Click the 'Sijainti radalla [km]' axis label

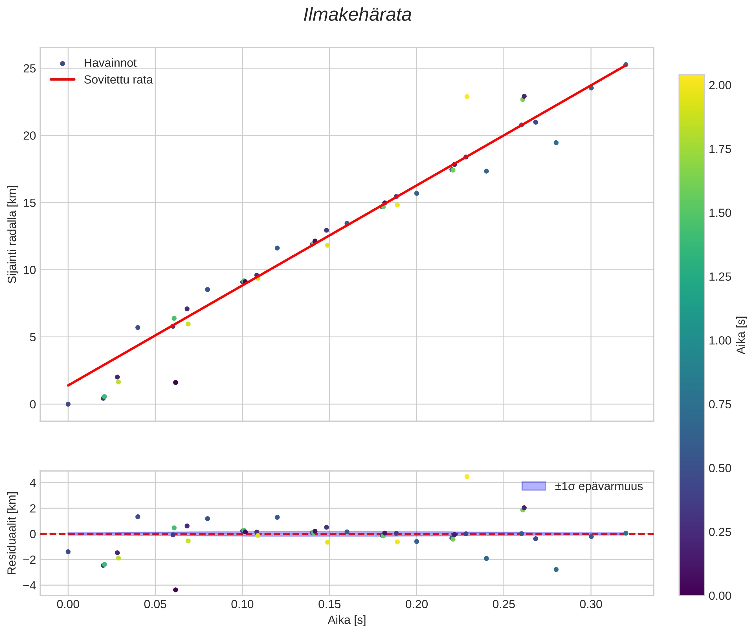pos(12,234)
